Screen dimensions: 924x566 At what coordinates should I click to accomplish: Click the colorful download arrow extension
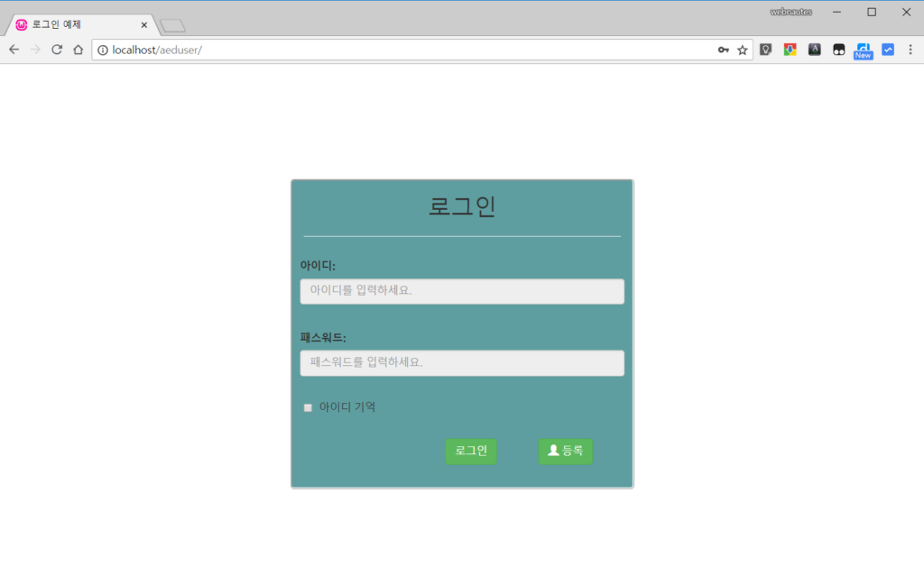(790, 50)
